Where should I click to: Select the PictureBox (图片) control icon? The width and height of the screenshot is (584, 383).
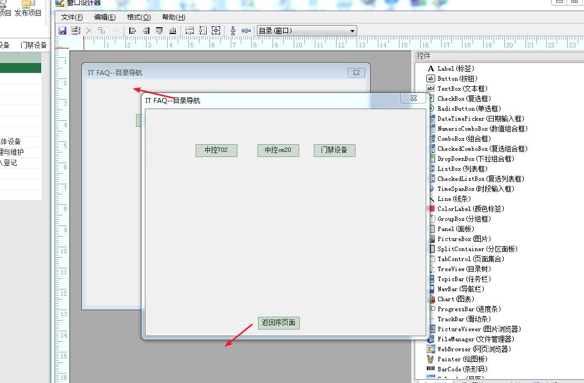(x=432, y=239)
